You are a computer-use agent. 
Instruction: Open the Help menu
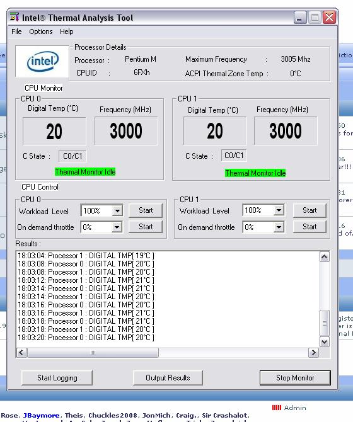click(67, 31)
